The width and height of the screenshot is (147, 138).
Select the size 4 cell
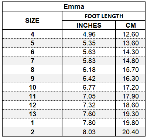click(x=32, y=34)
